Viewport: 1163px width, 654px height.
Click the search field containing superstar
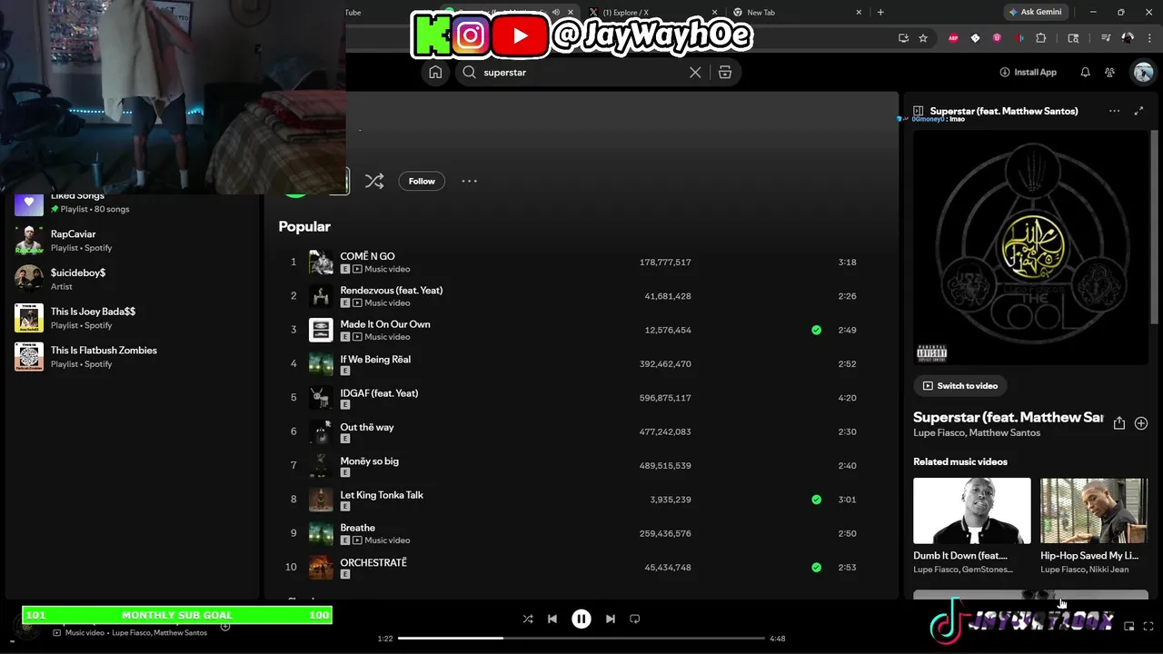581,73
